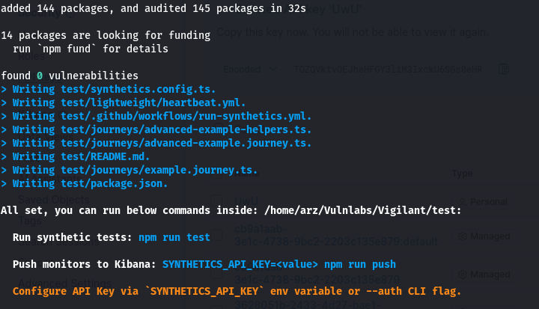The height and width of the screenshot is (309, 539).
Task: Open the Encoded format dropdown
Action: [250, 69]
